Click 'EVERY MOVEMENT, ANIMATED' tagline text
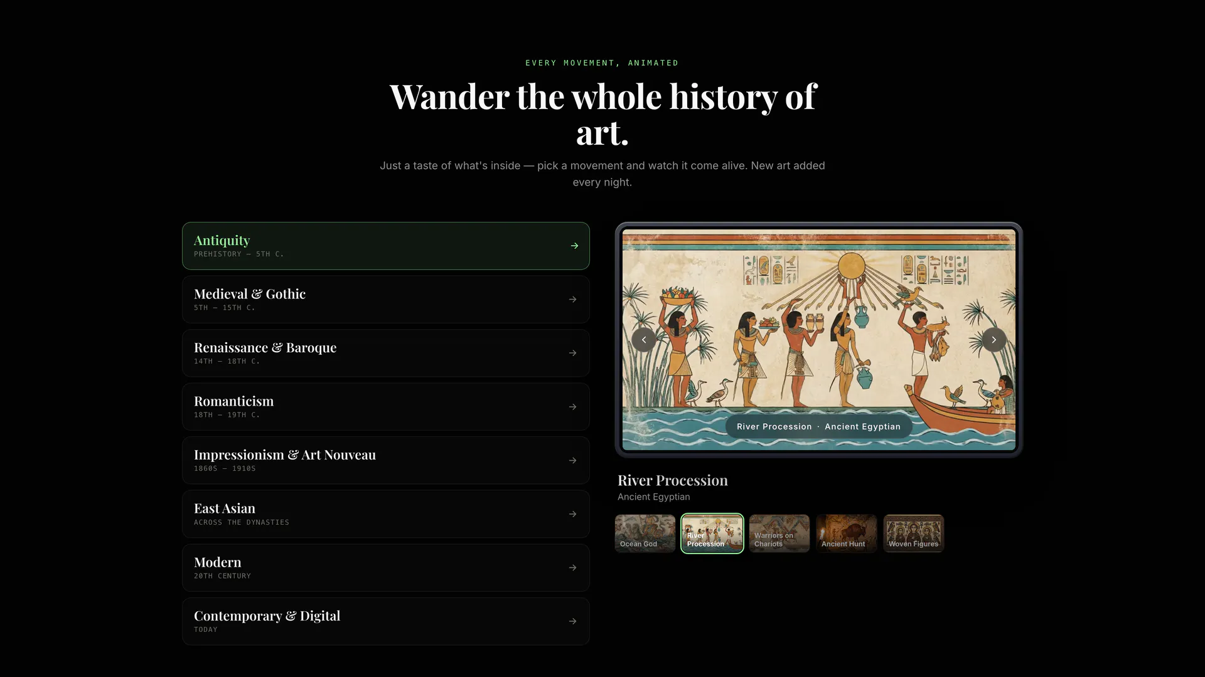The width and height of the screenshot is (1205, 677). pos(602,63)
